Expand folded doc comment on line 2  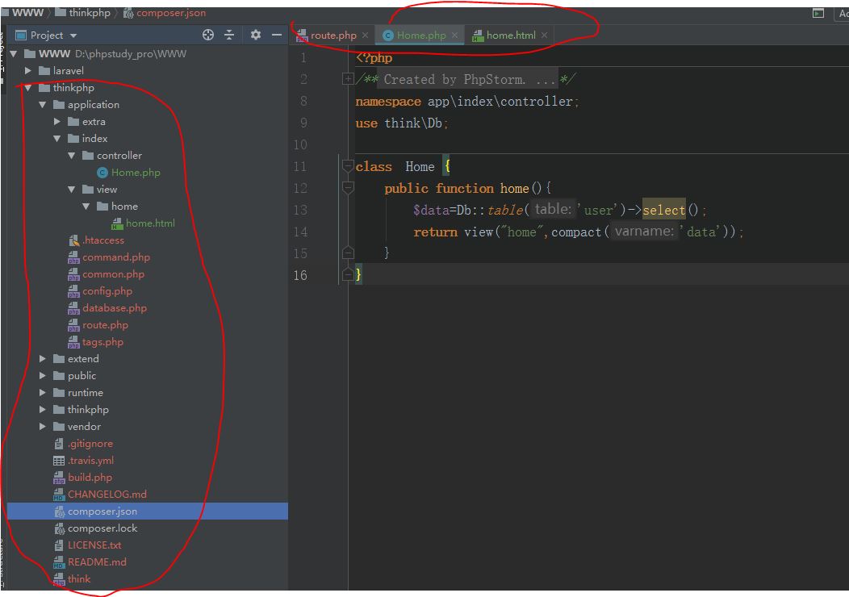pyautogui.click(x=348, y=80)
